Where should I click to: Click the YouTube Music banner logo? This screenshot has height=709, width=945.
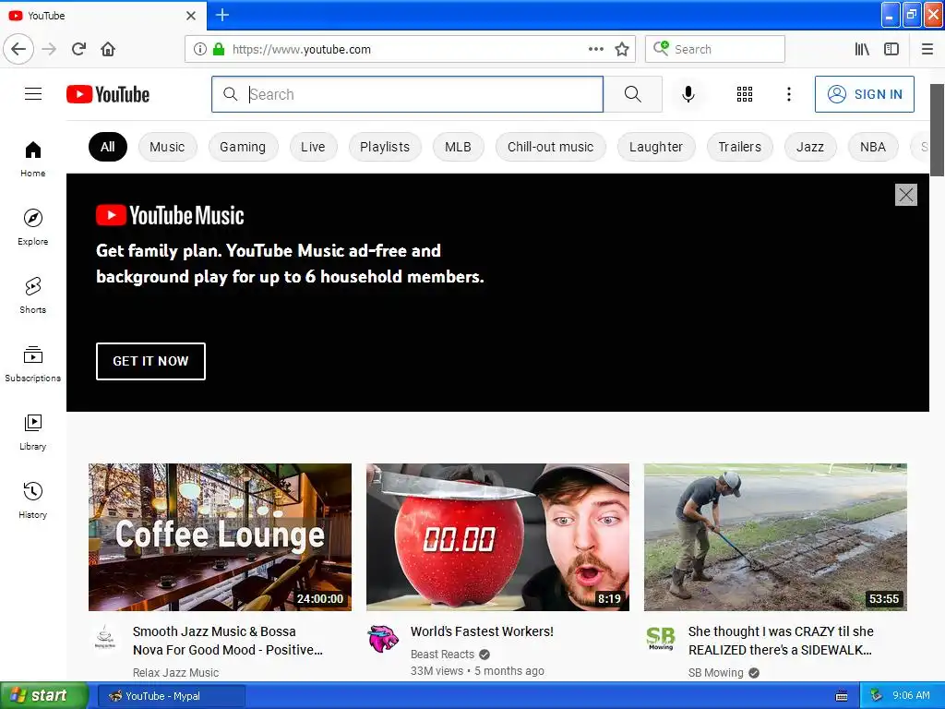click(170, 215)
